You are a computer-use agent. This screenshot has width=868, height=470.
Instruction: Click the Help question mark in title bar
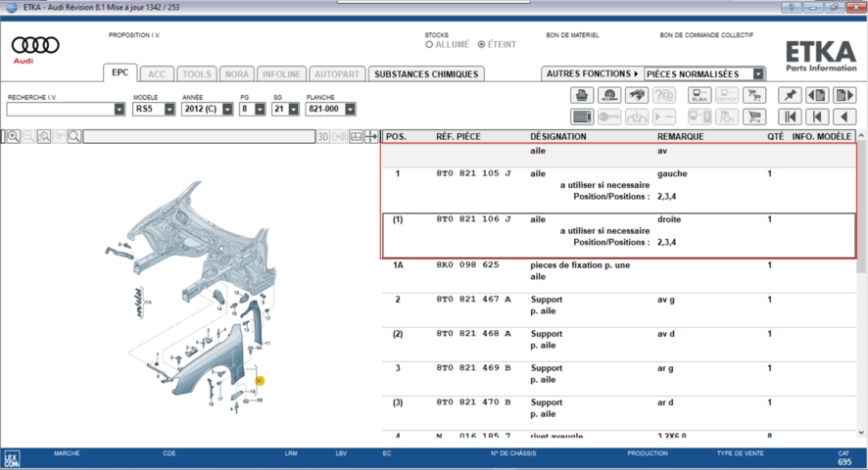792,7
